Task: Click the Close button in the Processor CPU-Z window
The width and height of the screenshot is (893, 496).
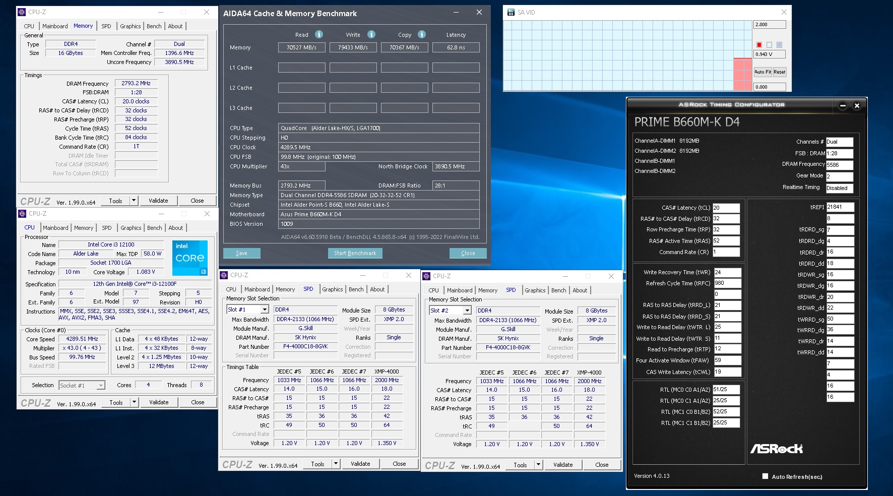Action: point(198,402)
